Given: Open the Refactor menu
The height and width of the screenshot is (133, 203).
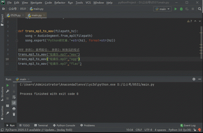Looking at the screenshot, I should tap(60, 3).
